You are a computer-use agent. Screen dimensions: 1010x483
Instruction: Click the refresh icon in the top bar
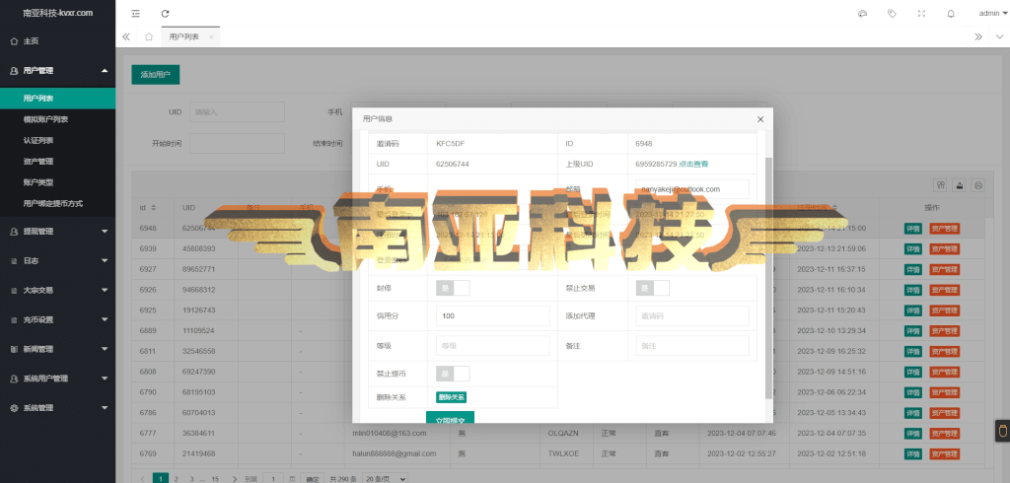[x=166, y=14]
